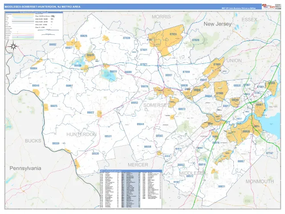Click ZIP code 08558
Image resolution: width=285 pixels, height=214 pixels.
pos(147,147)
